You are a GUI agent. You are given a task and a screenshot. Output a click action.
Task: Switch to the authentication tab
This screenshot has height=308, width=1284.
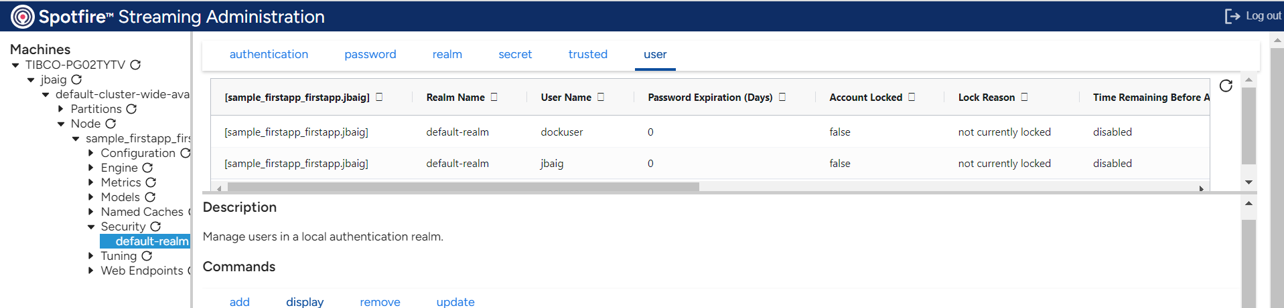click(x=269, y=54)
